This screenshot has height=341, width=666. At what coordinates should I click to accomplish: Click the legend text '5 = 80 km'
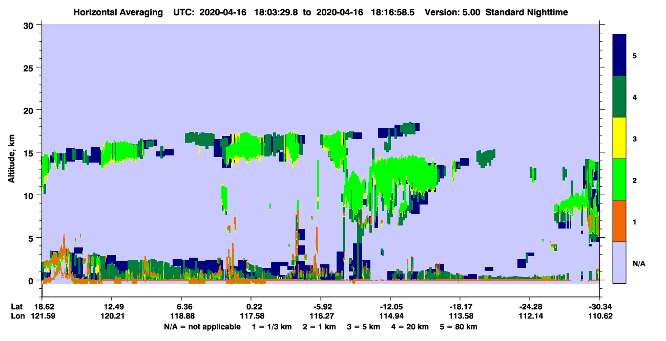tap(459, 327)
